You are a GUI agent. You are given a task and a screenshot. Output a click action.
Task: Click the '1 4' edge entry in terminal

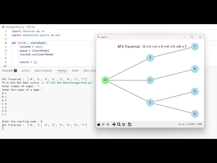click(4, 104)
